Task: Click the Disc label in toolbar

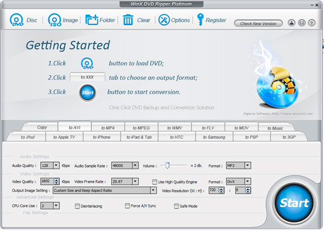Action: (x=32, y=20)
